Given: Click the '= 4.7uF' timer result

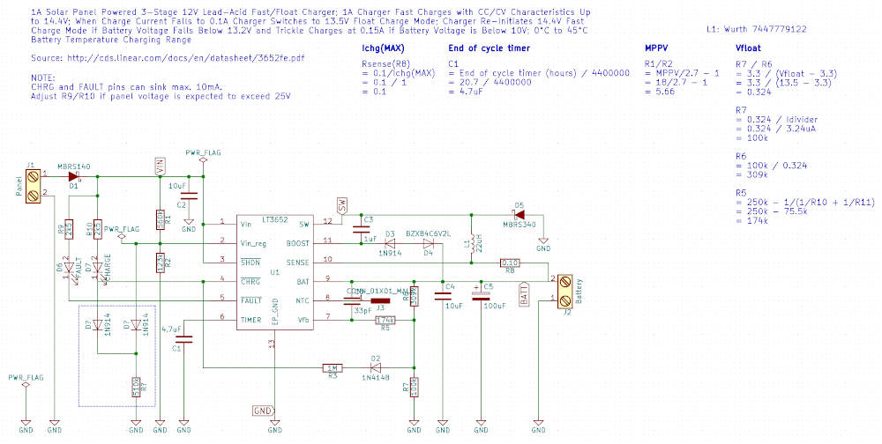Looking at the screenshot, I should click(x=466, y=91).
